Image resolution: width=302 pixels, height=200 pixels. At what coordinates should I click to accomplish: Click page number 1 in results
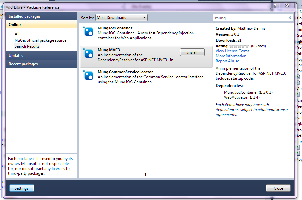pyautogui.click(x=146, y=174)
